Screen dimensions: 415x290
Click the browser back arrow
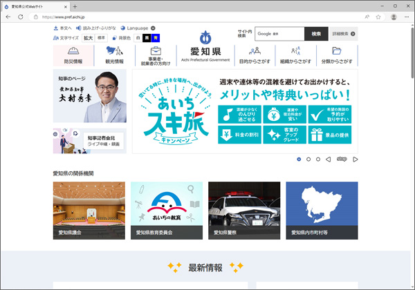click(8, 17)
